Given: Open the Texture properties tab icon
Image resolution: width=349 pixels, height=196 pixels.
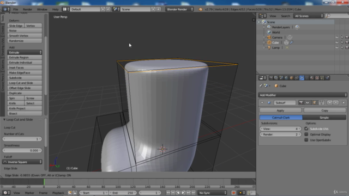Looking at the screenshot, I should pyautogui.click(x=317, y=78).
